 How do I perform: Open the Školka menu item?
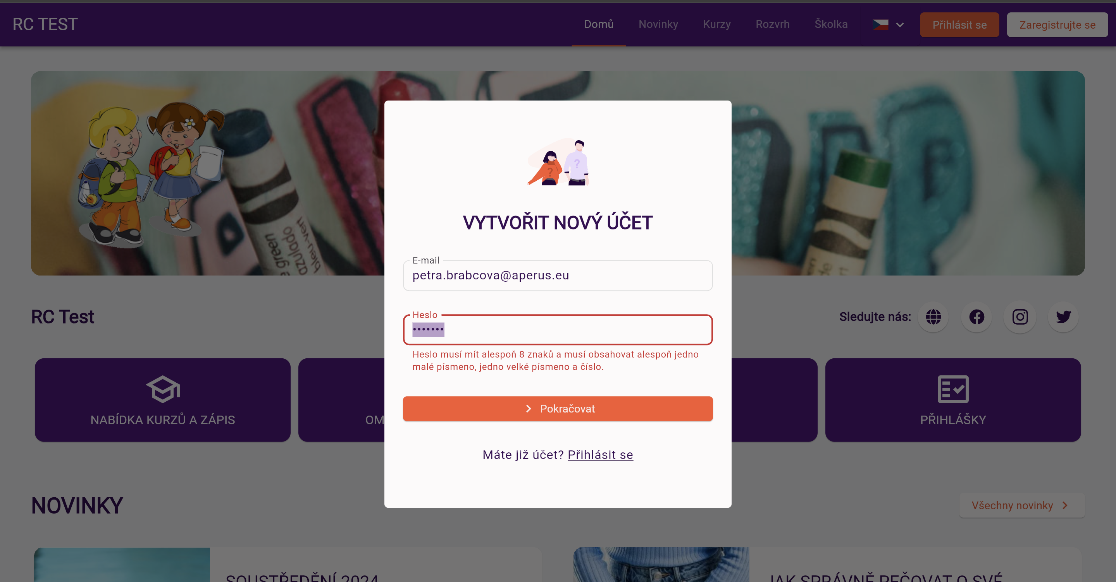point(831,24)
